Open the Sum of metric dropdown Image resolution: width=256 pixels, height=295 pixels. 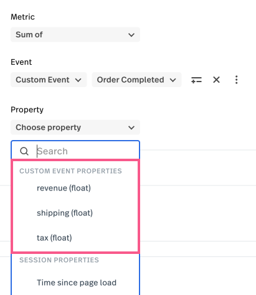75,35
